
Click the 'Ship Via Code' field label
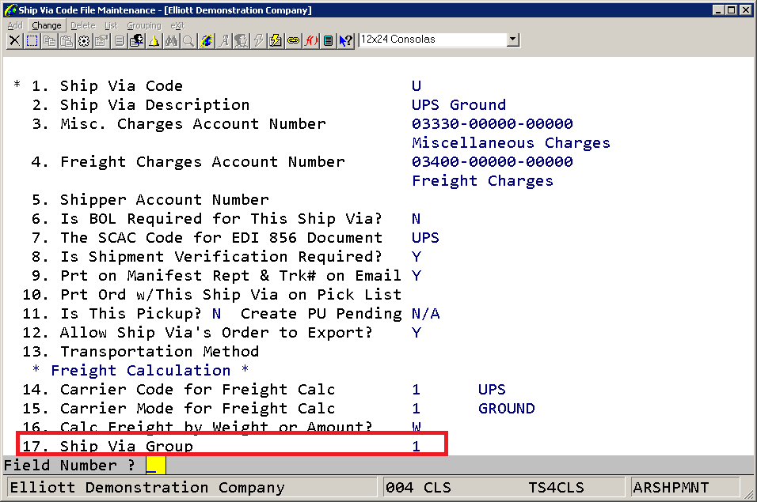pos(121,85)
